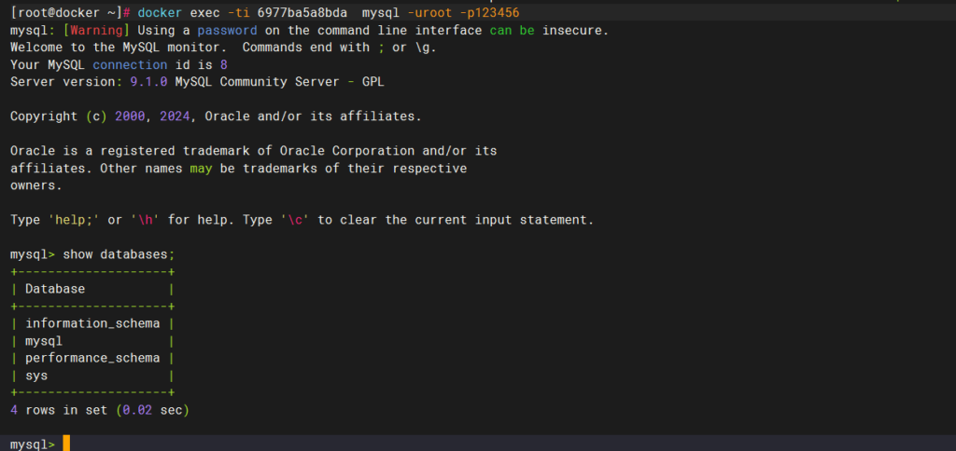Select the mysql entry in the database table
This screenshot has width=956, height=451.
click(44, 341)
